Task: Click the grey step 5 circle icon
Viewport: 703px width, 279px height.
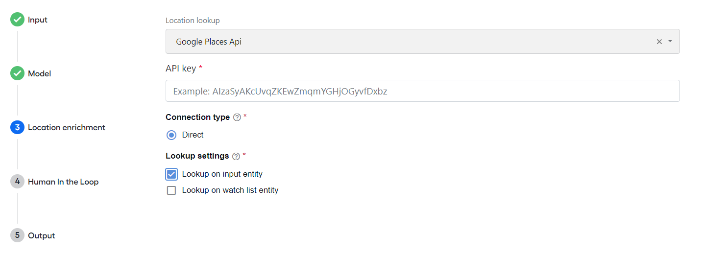Action: click(17, 235)
